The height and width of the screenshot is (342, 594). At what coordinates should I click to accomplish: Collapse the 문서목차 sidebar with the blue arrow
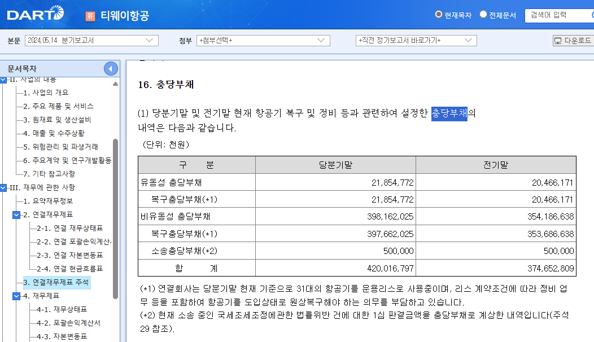point(111,68)
